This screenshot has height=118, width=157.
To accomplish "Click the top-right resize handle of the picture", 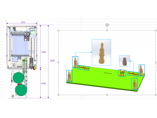I will [155, 30].
